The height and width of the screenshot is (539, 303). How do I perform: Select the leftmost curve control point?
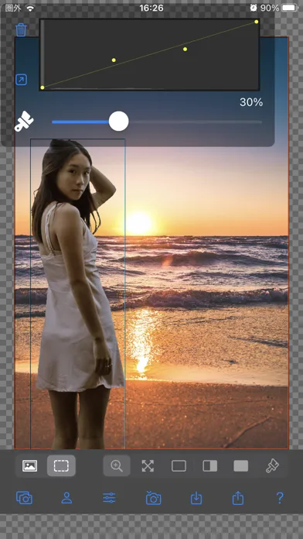(43, 88)
